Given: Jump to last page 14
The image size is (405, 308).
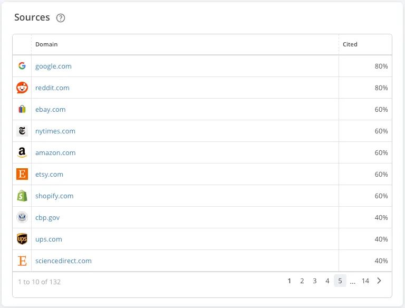Looking at the screenshot, I should tap(365, 281).
